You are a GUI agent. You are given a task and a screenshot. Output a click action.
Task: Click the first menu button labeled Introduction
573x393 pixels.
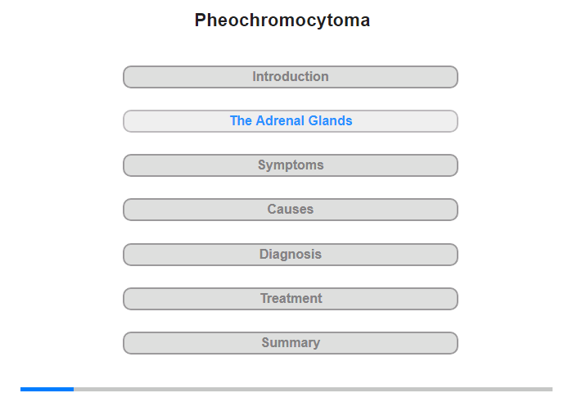(291, 77)
